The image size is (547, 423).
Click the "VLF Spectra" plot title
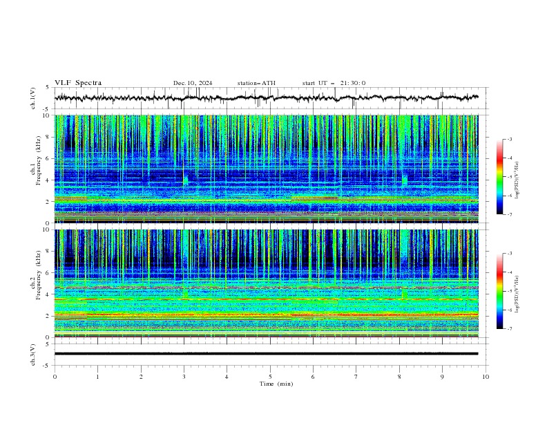[x=78, y=83]
